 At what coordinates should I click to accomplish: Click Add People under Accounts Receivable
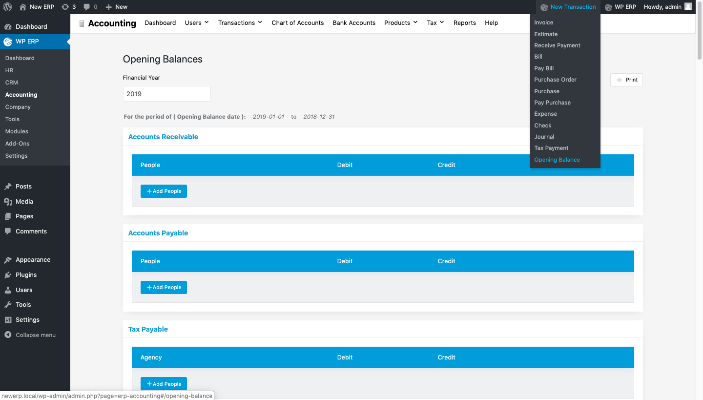coord(164,191)
